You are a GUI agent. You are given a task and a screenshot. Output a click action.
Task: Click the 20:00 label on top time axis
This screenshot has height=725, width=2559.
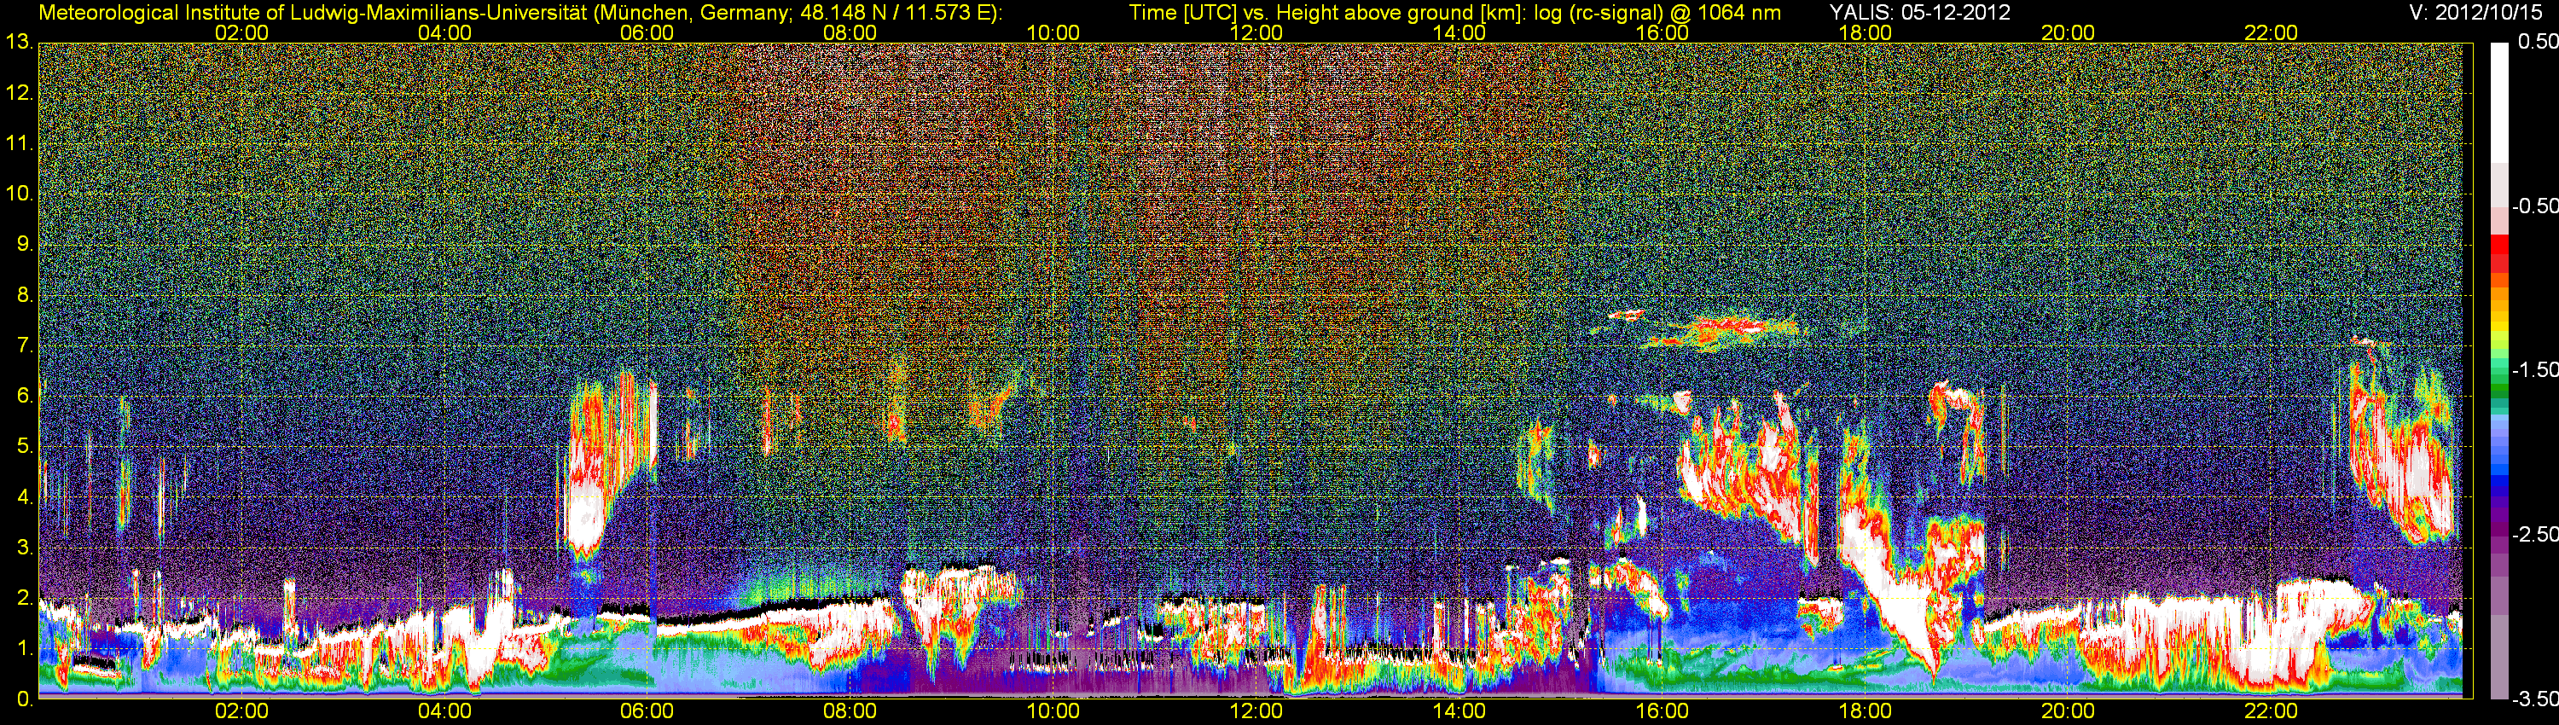[x=2069, y=32]
